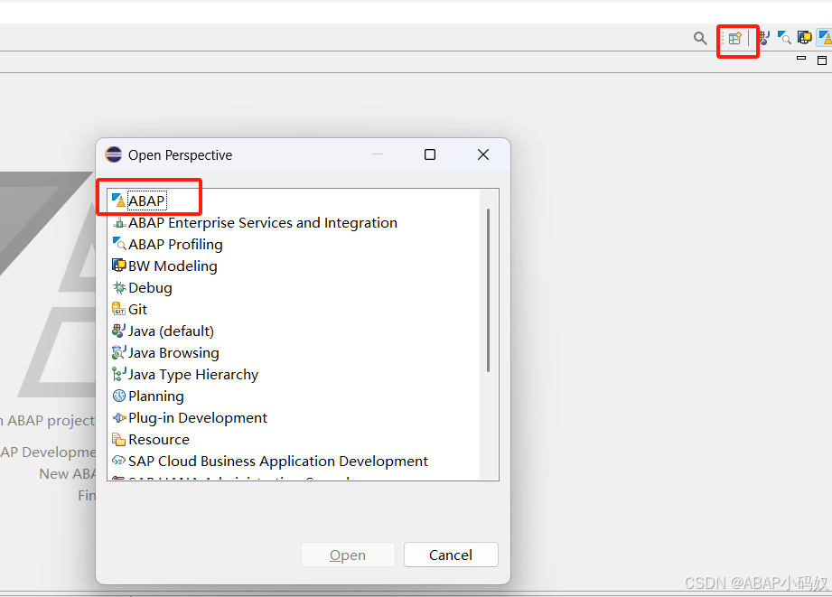Activate the ABAP perspective toolbar icon
Screen dimensions: 832x597
[825, 38]
